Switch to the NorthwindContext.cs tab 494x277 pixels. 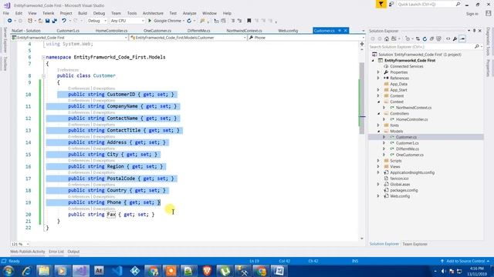click(244, 31)
